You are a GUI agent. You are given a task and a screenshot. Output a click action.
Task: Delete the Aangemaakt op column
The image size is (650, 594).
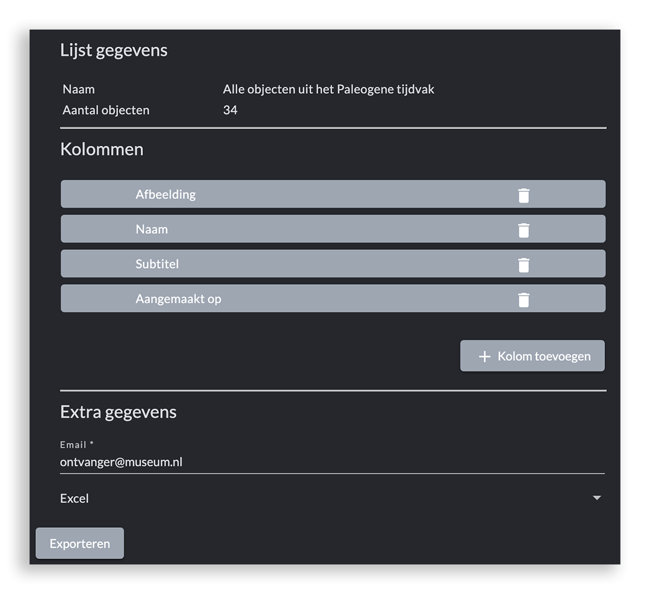click(524, 299)
